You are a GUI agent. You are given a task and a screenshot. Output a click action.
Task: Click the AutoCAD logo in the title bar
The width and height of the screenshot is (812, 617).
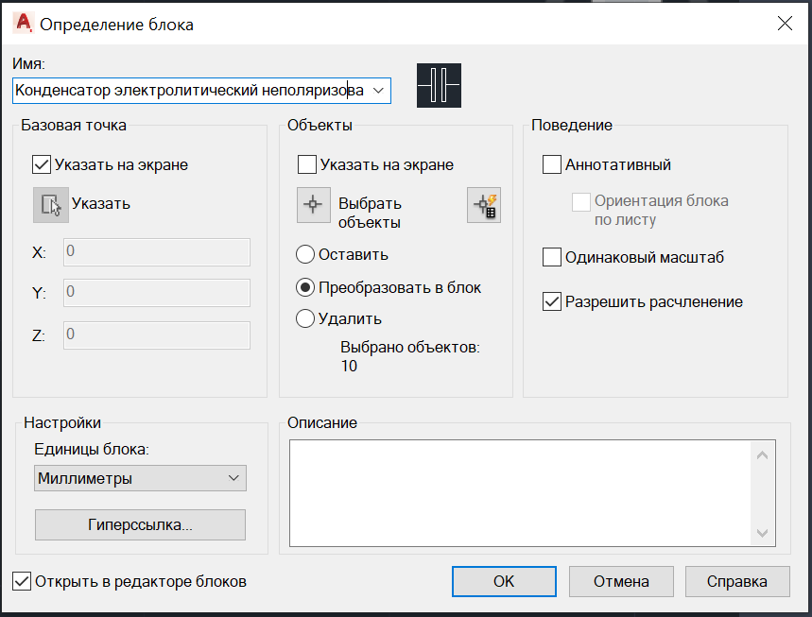(x=24, y=24)
